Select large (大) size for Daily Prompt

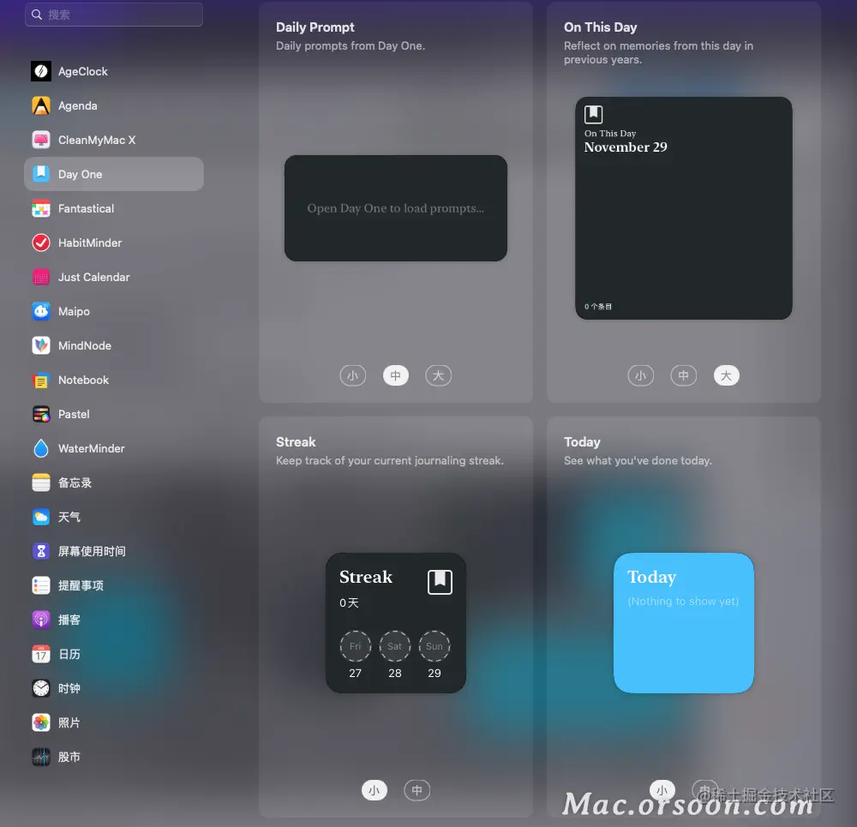(x=438, y=375)
